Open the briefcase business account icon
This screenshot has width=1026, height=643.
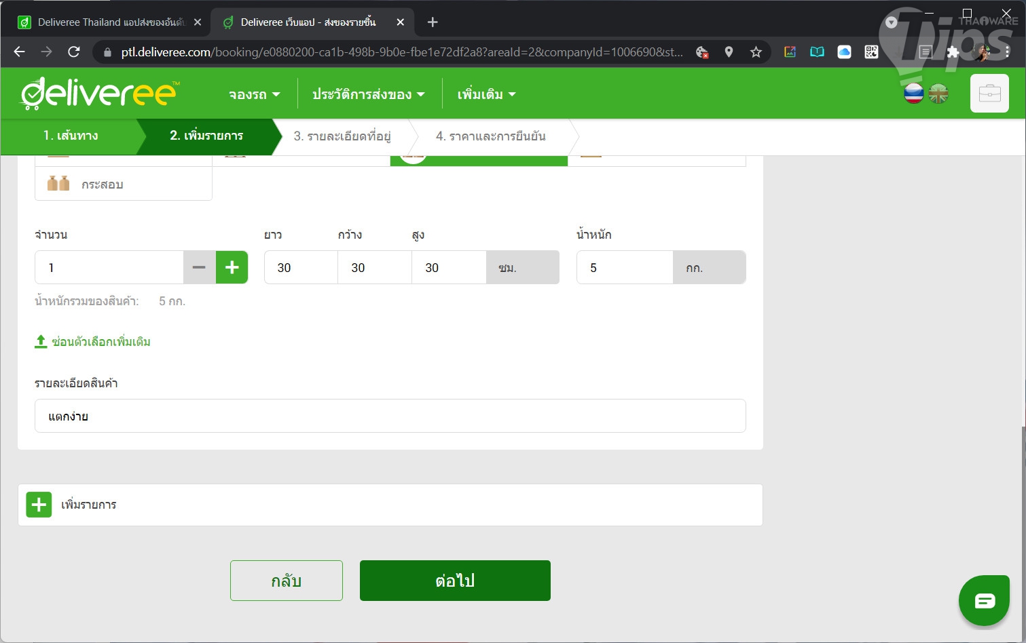tap(989, 93)
